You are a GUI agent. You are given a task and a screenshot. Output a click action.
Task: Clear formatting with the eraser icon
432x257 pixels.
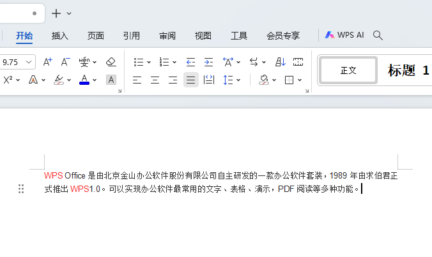111,62
